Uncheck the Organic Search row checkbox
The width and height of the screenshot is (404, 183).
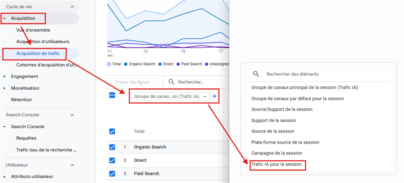[x=112, y=147]
